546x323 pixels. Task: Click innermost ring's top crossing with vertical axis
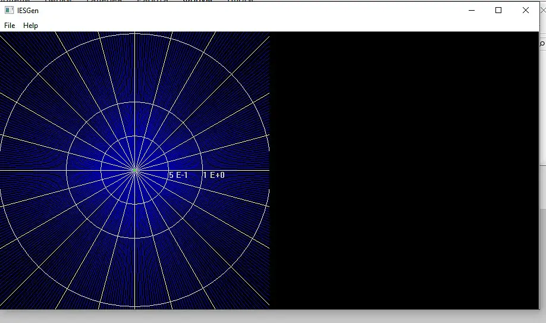[x=135, y=136]
